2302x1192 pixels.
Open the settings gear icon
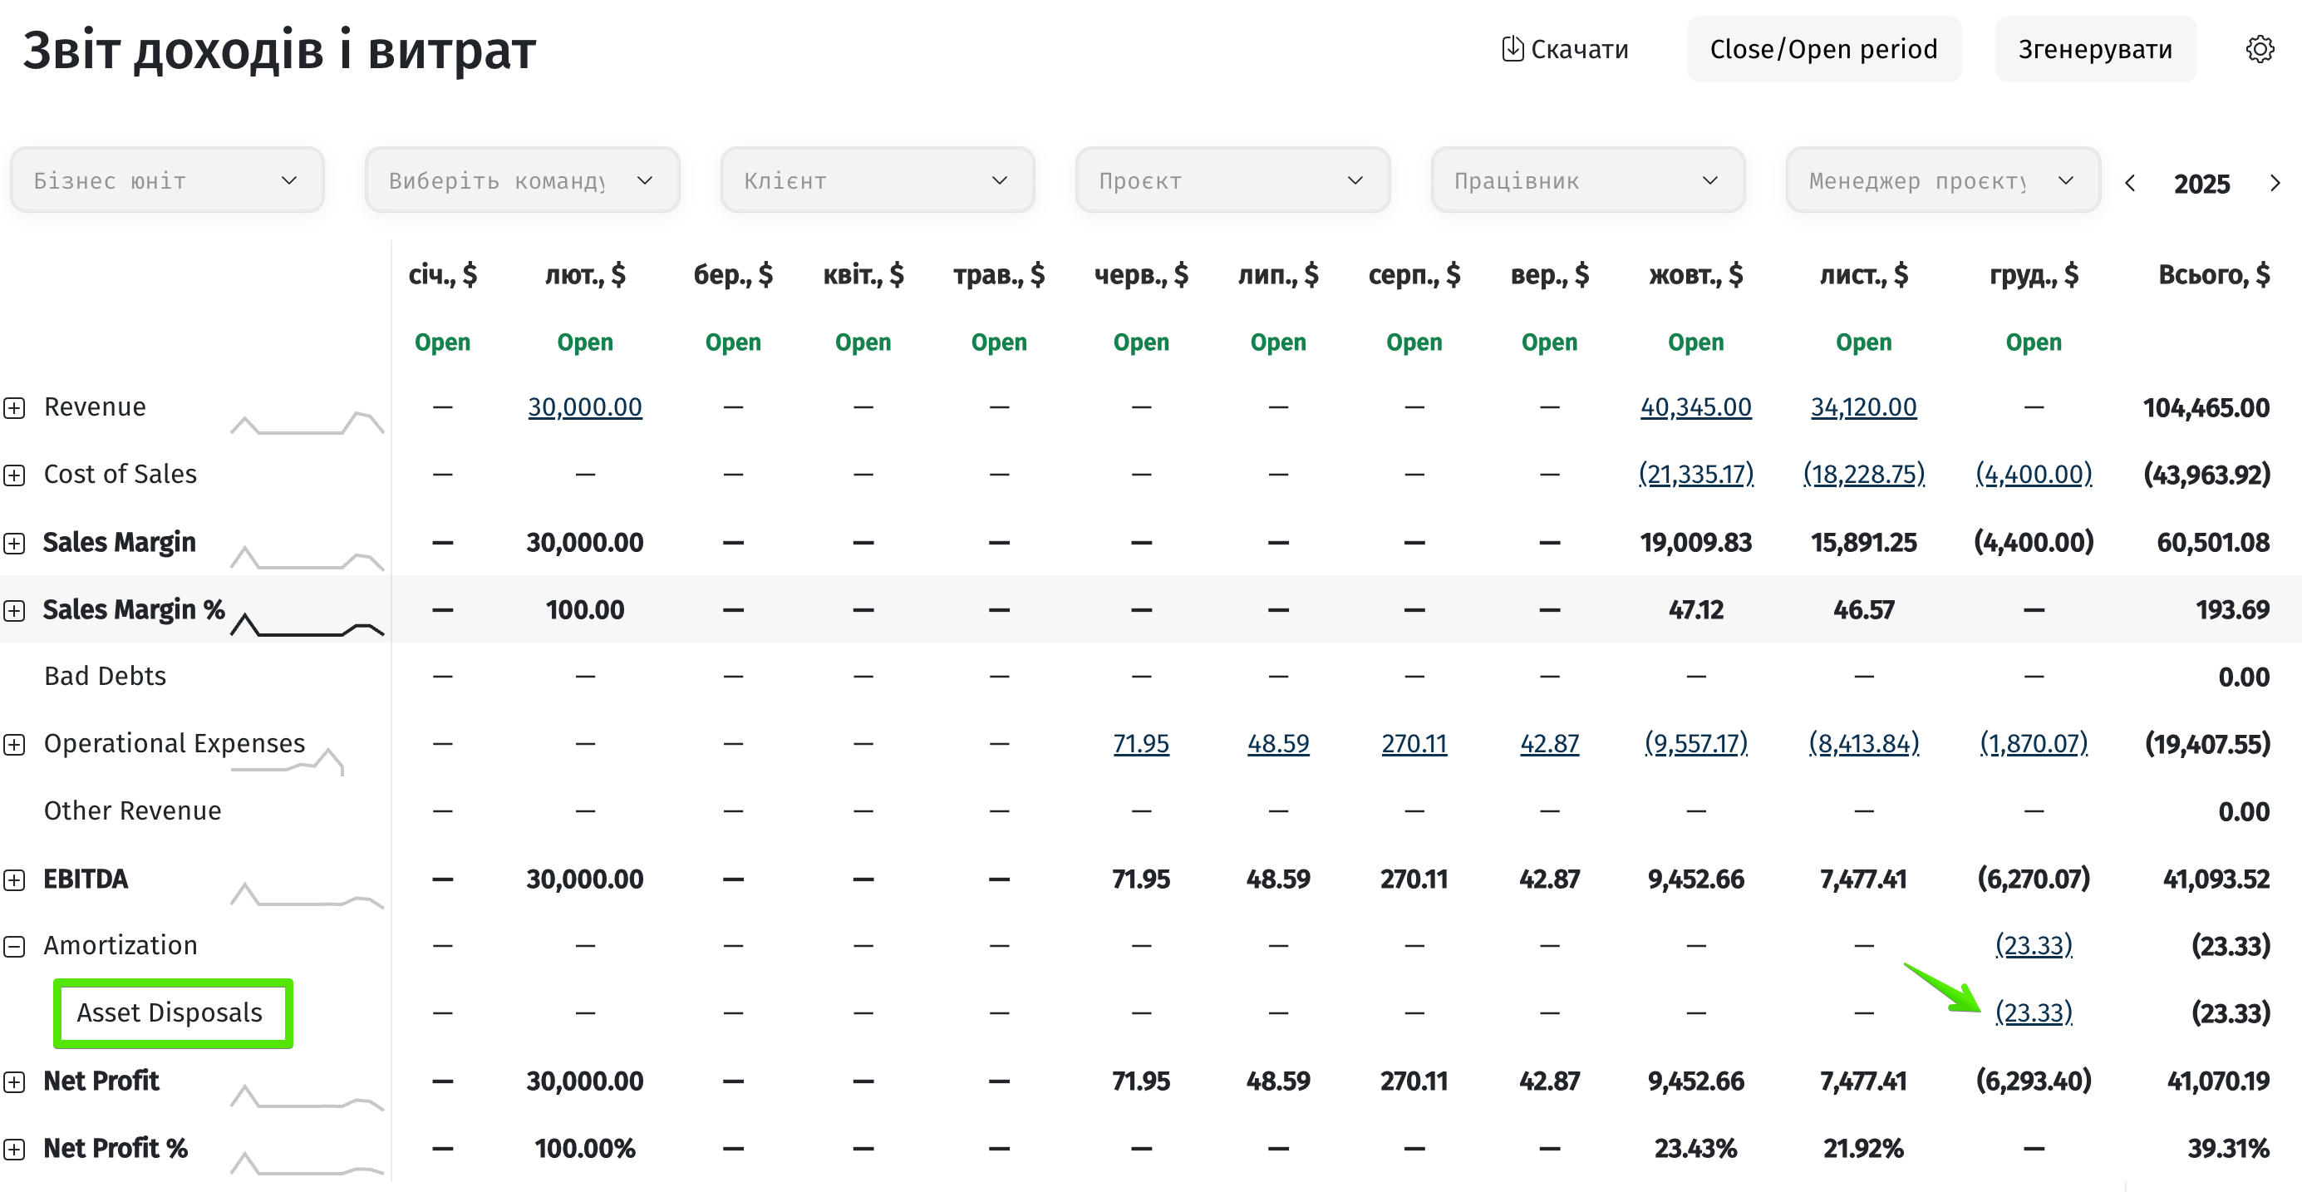click(2259, 49)
